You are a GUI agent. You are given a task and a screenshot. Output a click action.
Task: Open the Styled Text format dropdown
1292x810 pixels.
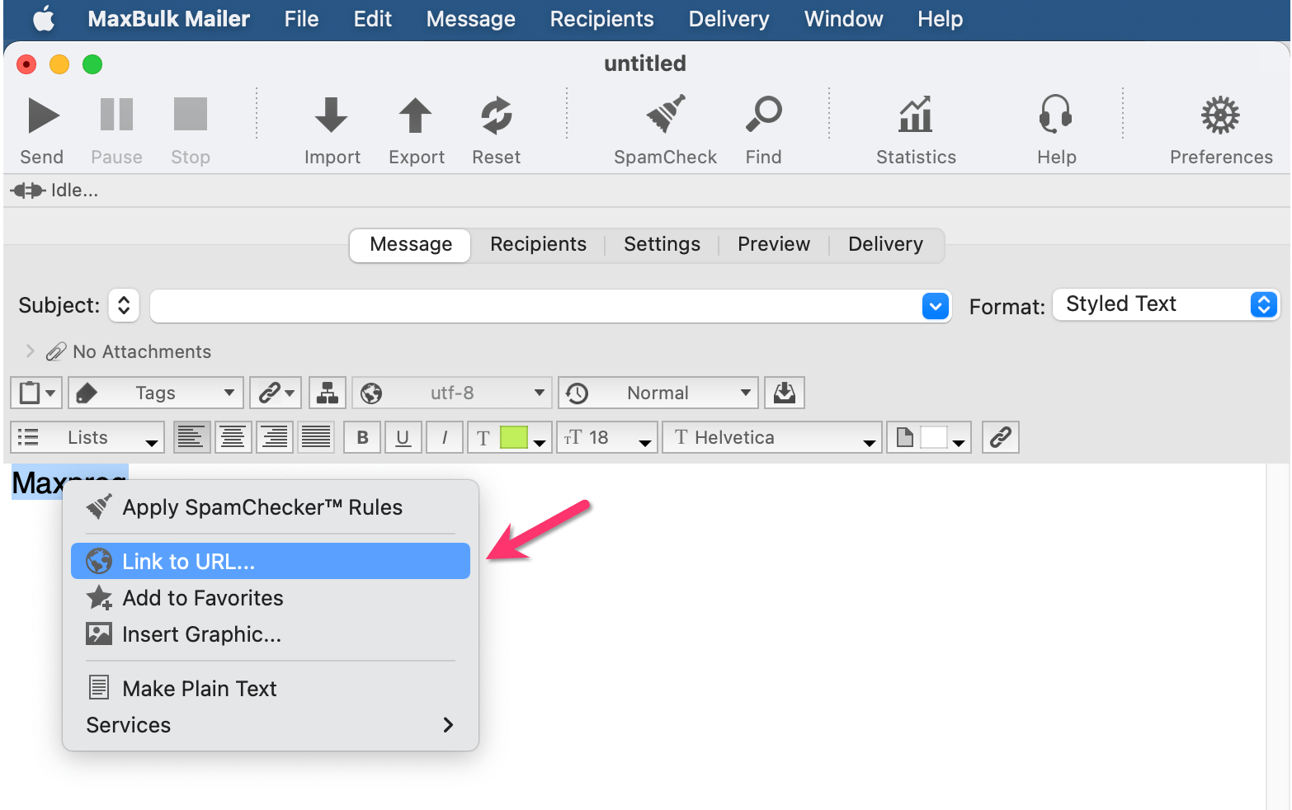click(1166, 304)
